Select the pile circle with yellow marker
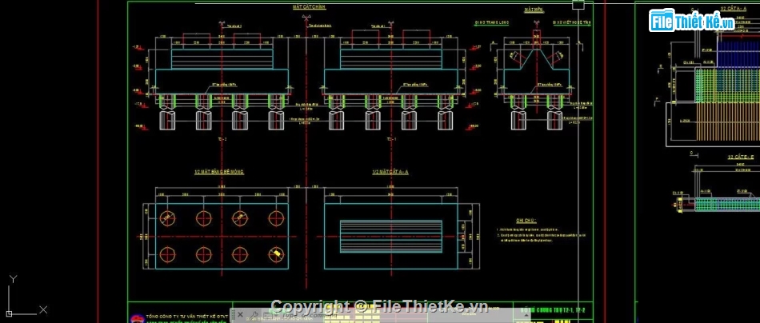Image resolution: width=760 pixels, height=323 pixels. [x=276, y=254]
